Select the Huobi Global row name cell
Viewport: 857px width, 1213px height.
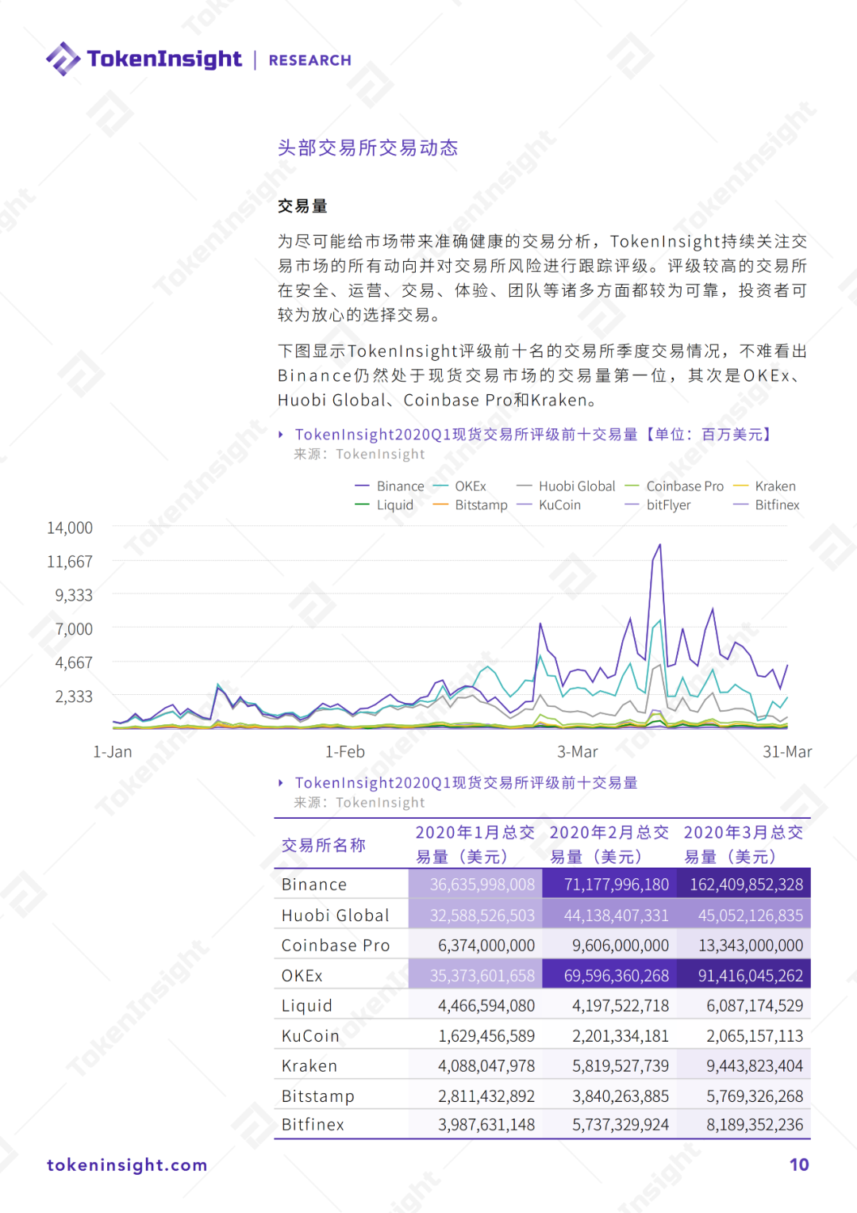click(341, 915)
